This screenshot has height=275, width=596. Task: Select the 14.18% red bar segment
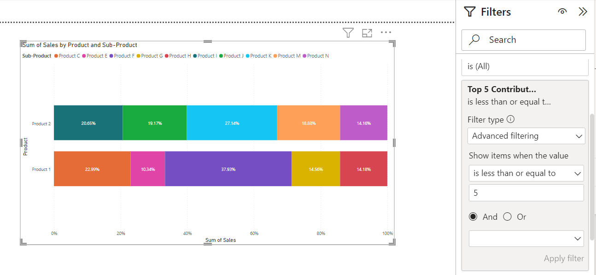pyautogui.click(x=363, y=169)
